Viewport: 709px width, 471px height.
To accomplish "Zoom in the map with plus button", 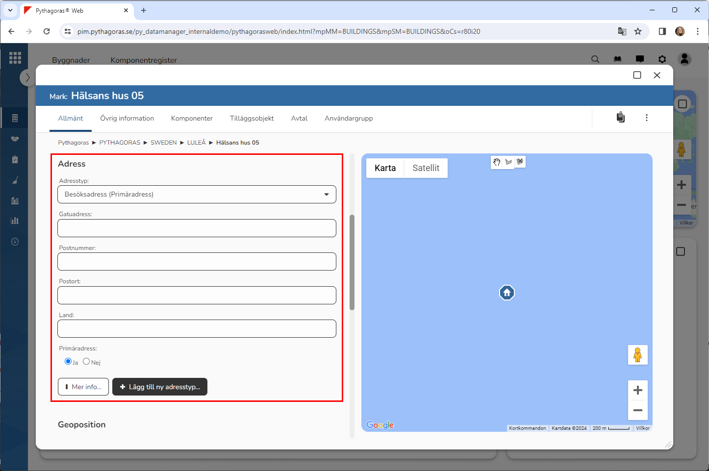I will click(x=637, y=390).
